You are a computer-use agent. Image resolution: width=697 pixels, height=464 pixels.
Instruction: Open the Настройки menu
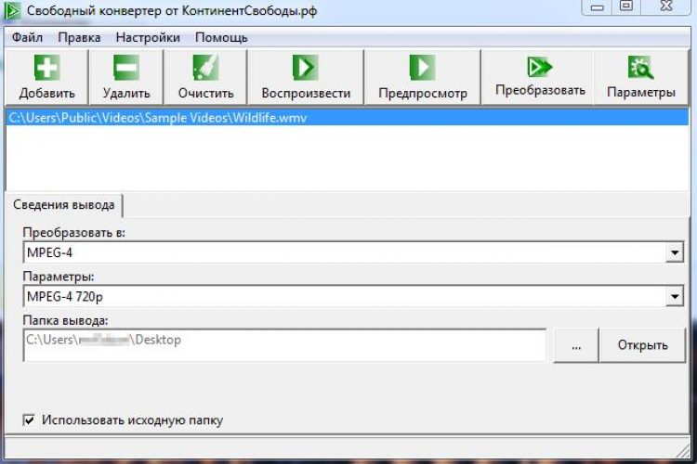tap(148, 38)
